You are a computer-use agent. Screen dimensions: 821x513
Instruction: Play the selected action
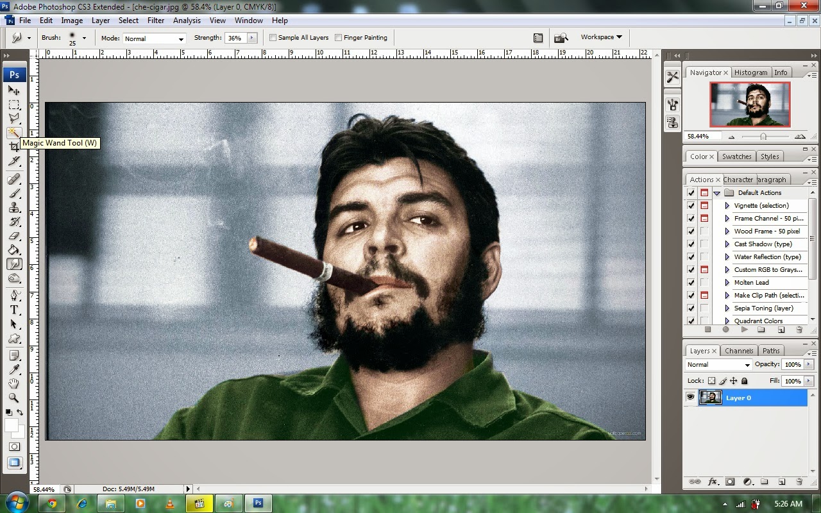pyautogui.click(x=744, y=330)
